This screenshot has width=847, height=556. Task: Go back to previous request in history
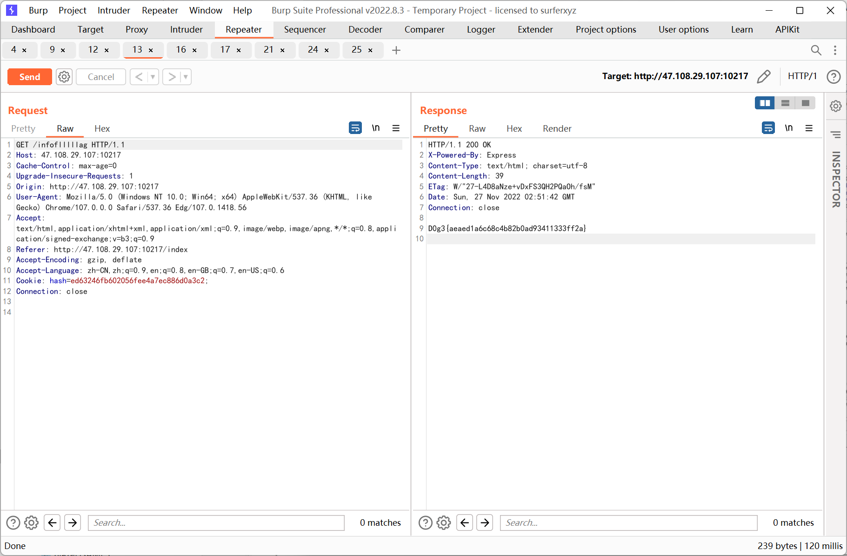click(139, 77)
